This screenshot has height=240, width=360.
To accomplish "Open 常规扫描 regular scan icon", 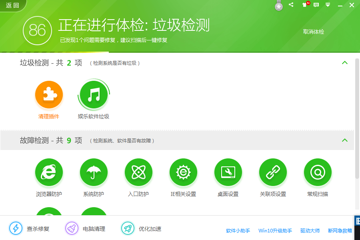I will (x=318, y=172).
